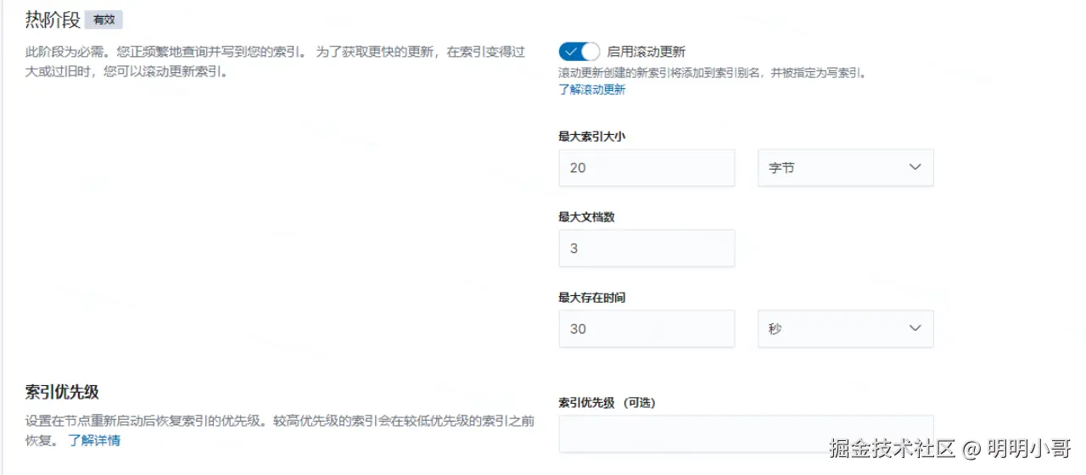Open the 秒 time unit dropdown
1086x475 pixels.
pos(845,328)
